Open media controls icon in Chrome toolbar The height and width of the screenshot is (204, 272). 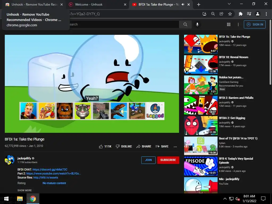pyautogui.click(x=249, y=14)
